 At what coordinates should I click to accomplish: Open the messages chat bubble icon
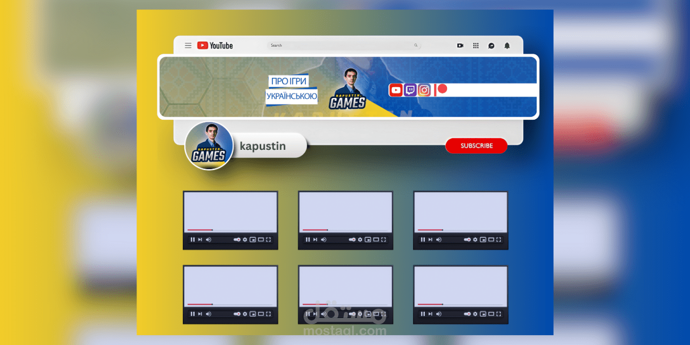tap(491, 45)
